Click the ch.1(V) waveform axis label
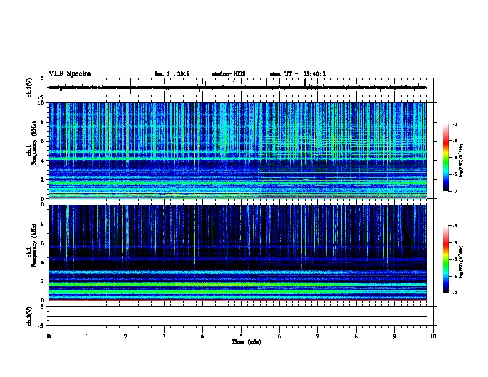Viewport: 488px width, 377px height. [x=30, y=87]
